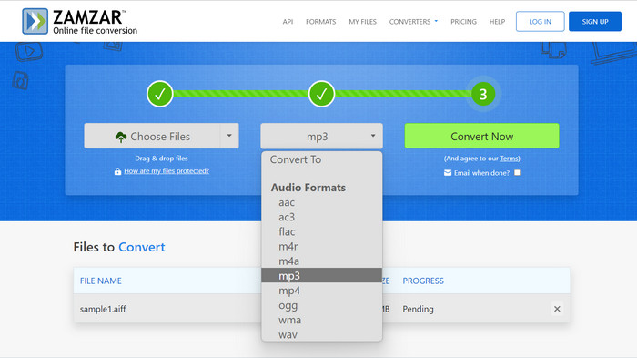The image size is (637, 358).
Task: Click the Choose Files upload button
Action: pos(152,136)
